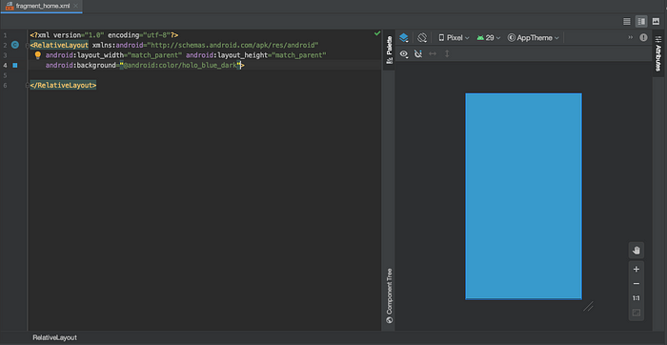Toggle autoconnect magnet icon
Screen dimensions: 667x345
coord(418,54)
